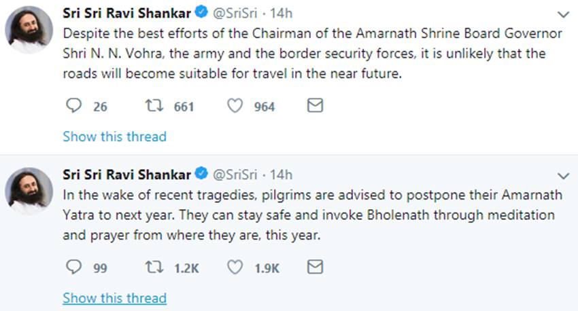
Task: Retweet the tweet about unsuitable roads
Action: (154, 106)
